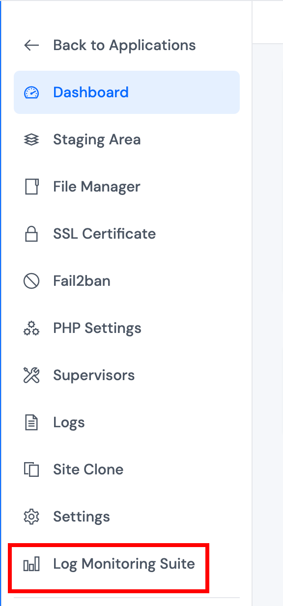Click the Log Monitoring Suite chart icon

31,564
